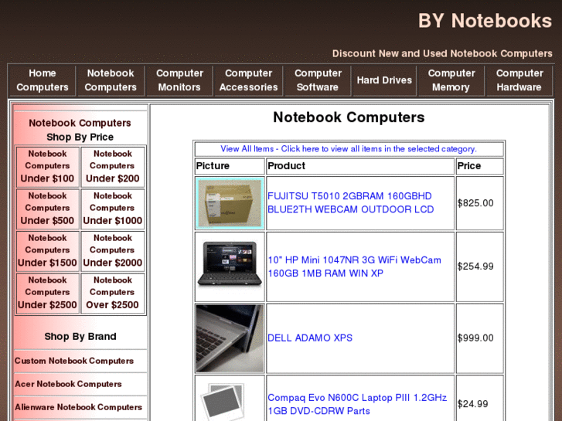Screen dimensions: 562x421
Task: Click the Notebook Computers page heading
Action: tap(349, 117)
